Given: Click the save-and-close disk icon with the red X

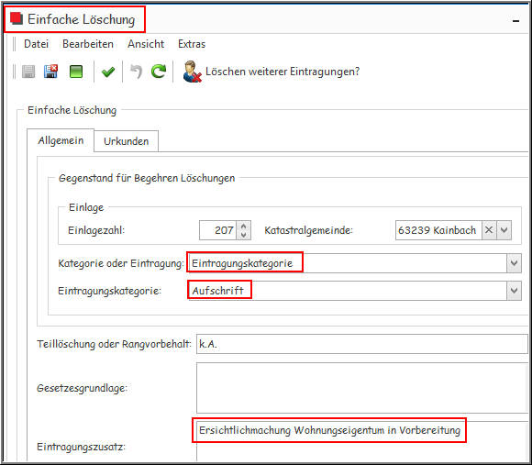Looking at the screenshot, I should click(x=50, y=72).
